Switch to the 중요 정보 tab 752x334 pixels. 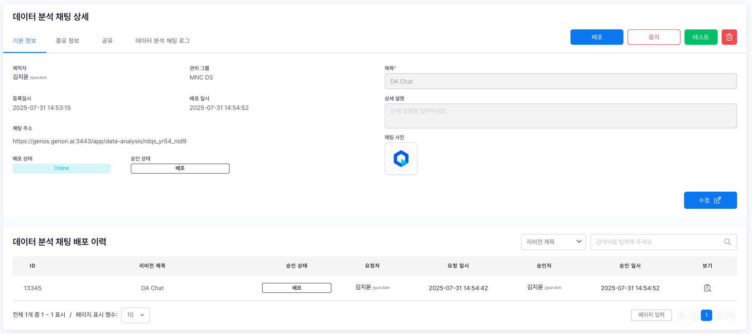[67, 41]
